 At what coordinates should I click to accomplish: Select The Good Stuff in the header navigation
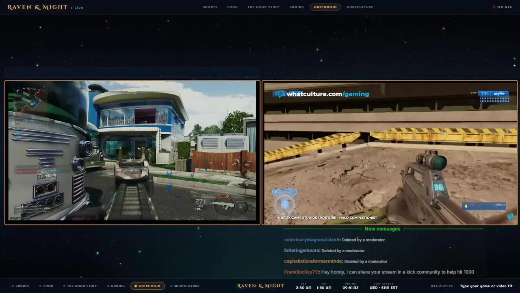[263, 7]
